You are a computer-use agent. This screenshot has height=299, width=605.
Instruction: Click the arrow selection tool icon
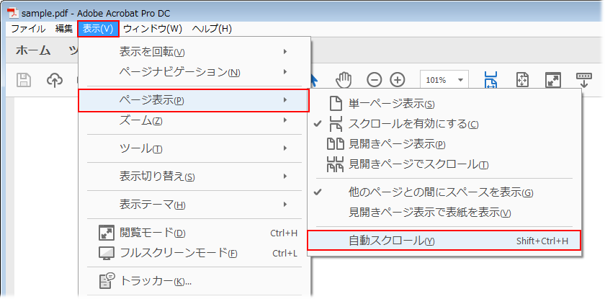coord(315,80)
